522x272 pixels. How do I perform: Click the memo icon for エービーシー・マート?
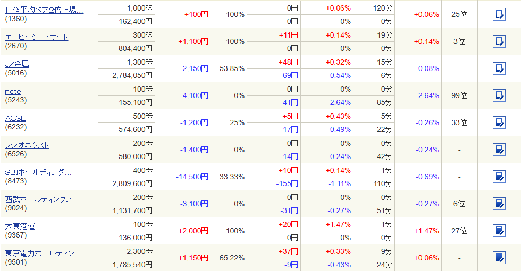[x=499, y=41]
